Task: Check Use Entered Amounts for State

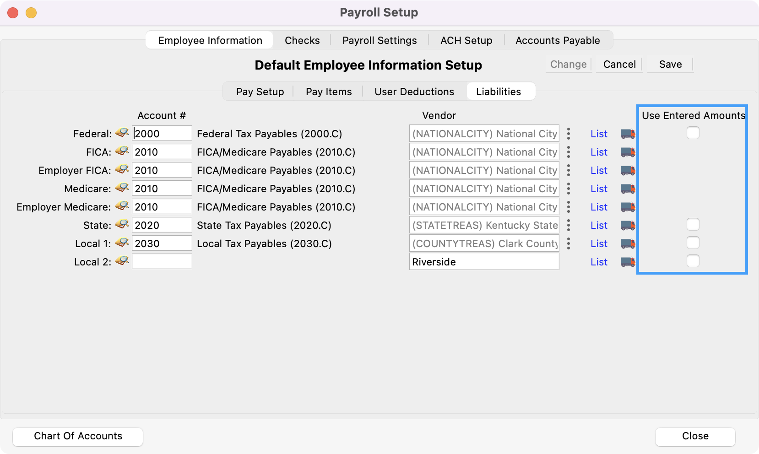Action: (x=693, y=225)
